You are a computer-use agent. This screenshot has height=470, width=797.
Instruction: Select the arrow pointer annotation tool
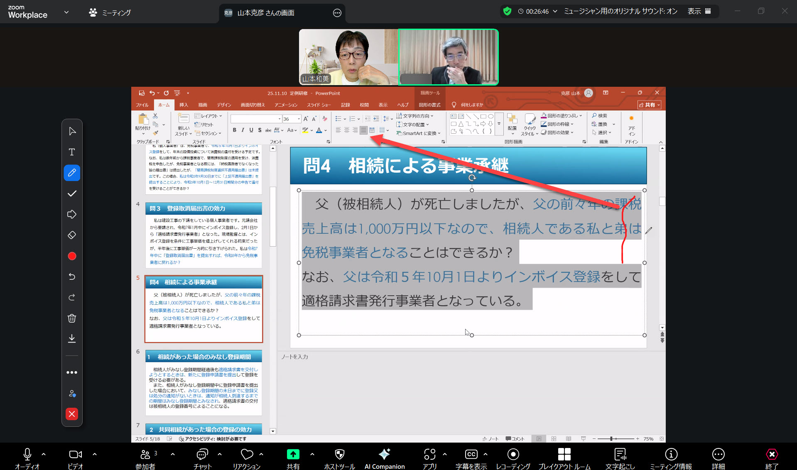pyautogui.click(x=72, y=131)
